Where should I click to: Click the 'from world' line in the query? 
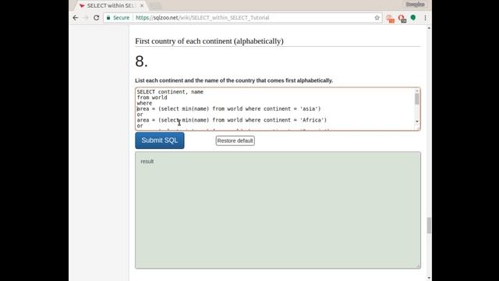tap(152, 98)
